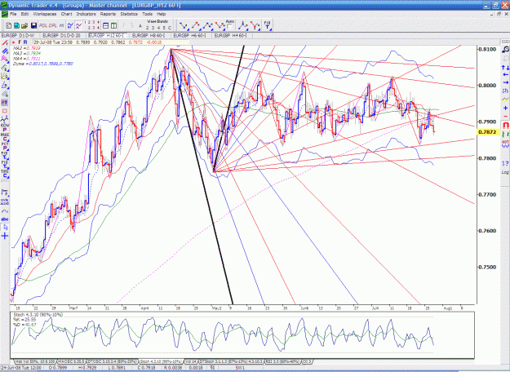The height and width of the screenshot is (372, 510).
Task: Click the F button on the chart info bar
Action: point(20,42)
